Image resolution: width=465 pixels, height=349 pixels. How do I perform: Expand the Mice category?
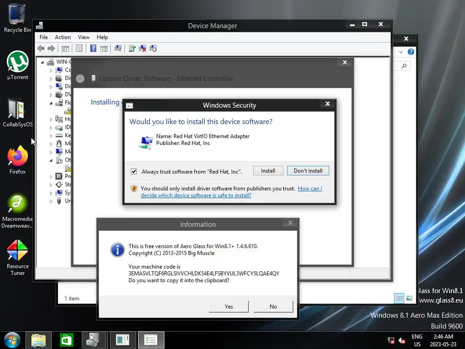[x=51, y=144]
